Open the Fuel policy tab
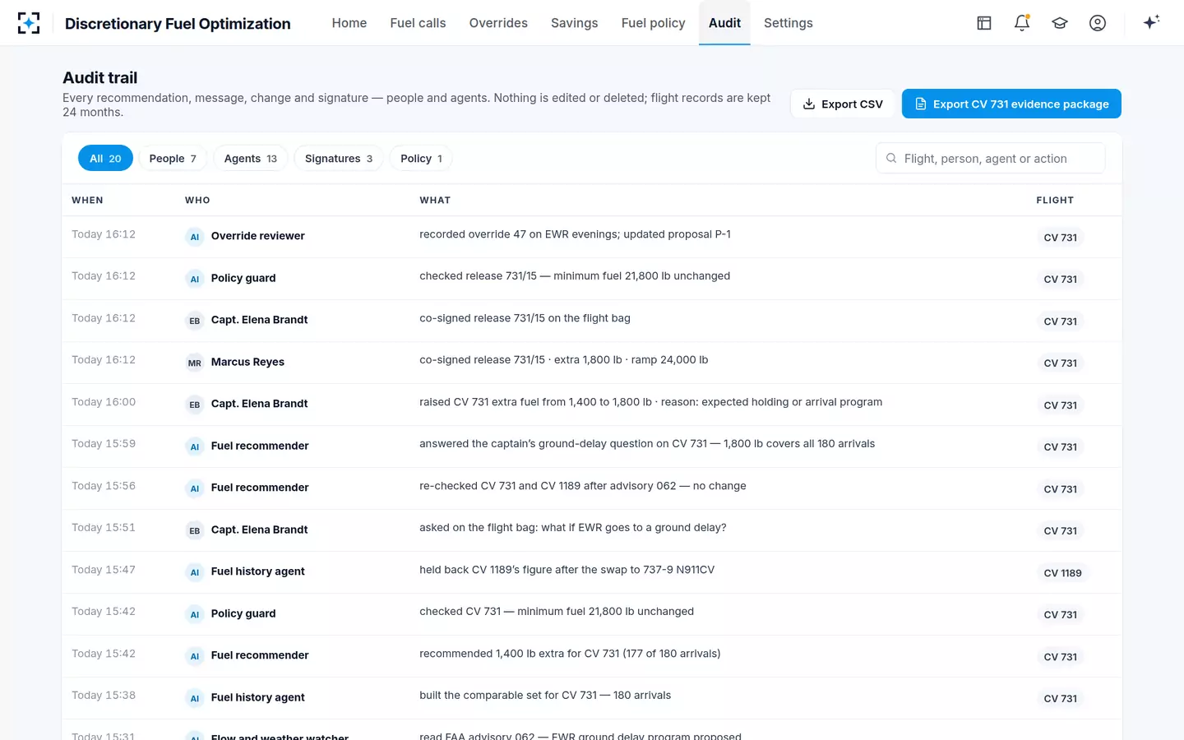This screenshot has width=1184, height=740. [x=654, y=23]
